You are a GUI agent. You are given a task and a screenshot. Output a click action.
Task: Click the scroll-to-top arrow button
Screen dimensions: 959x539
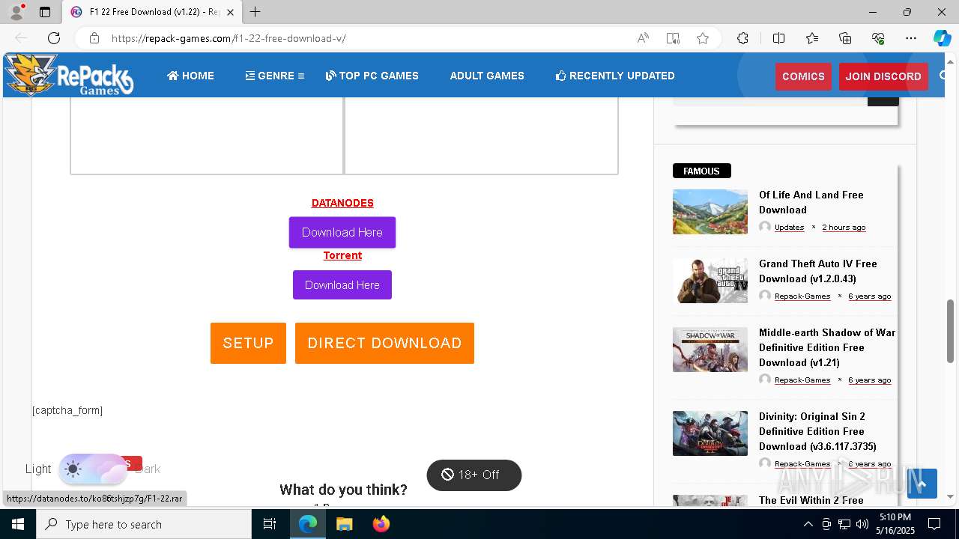click(922, 484)
